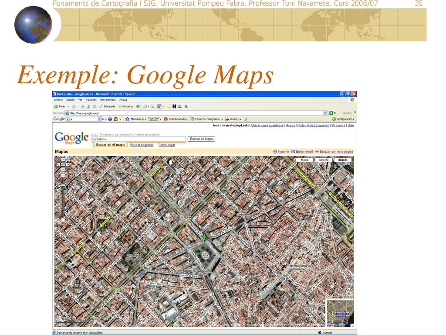Pan the map left with arrow
The width and height of the screenshot is (446, 335).
[x=58, y=164]
